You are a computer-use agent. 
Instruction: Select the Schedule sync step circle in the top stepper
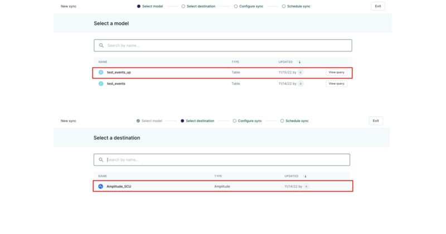(x=283, y=6)
